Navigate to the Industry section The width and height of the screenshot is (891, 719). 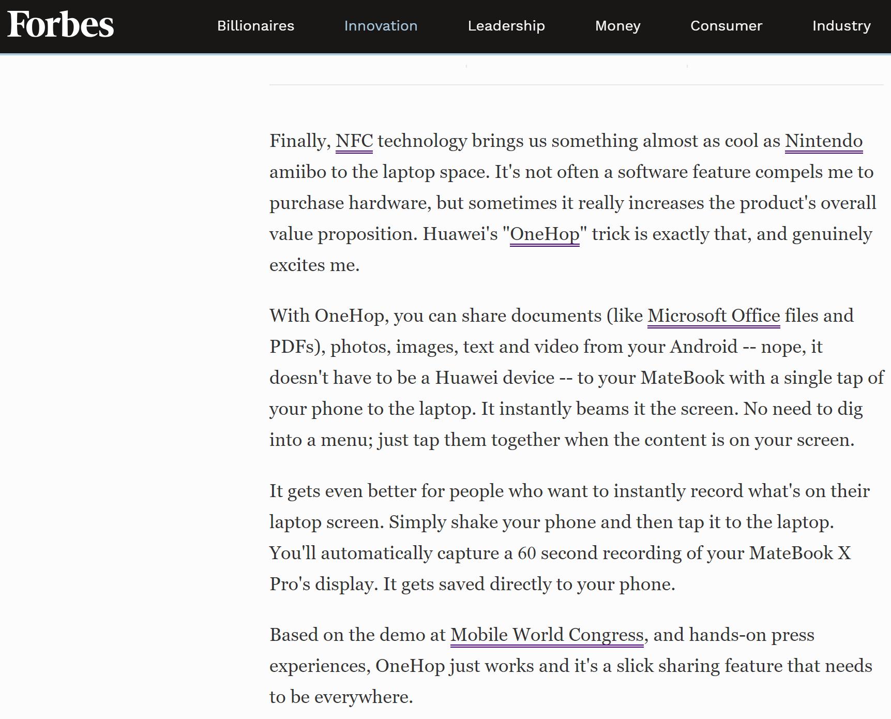click(x=841, y=26)
